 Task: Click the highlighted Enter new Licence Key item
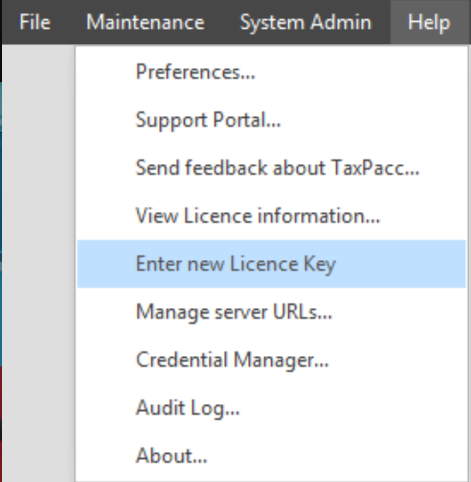coord(272,264)
